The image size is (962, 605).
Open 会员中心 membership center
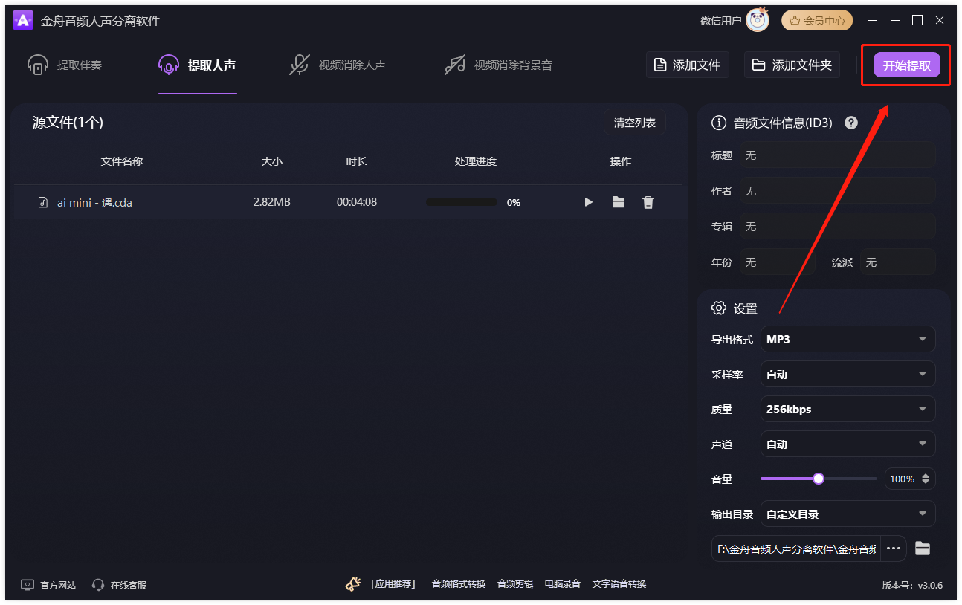tap(816, 20)
